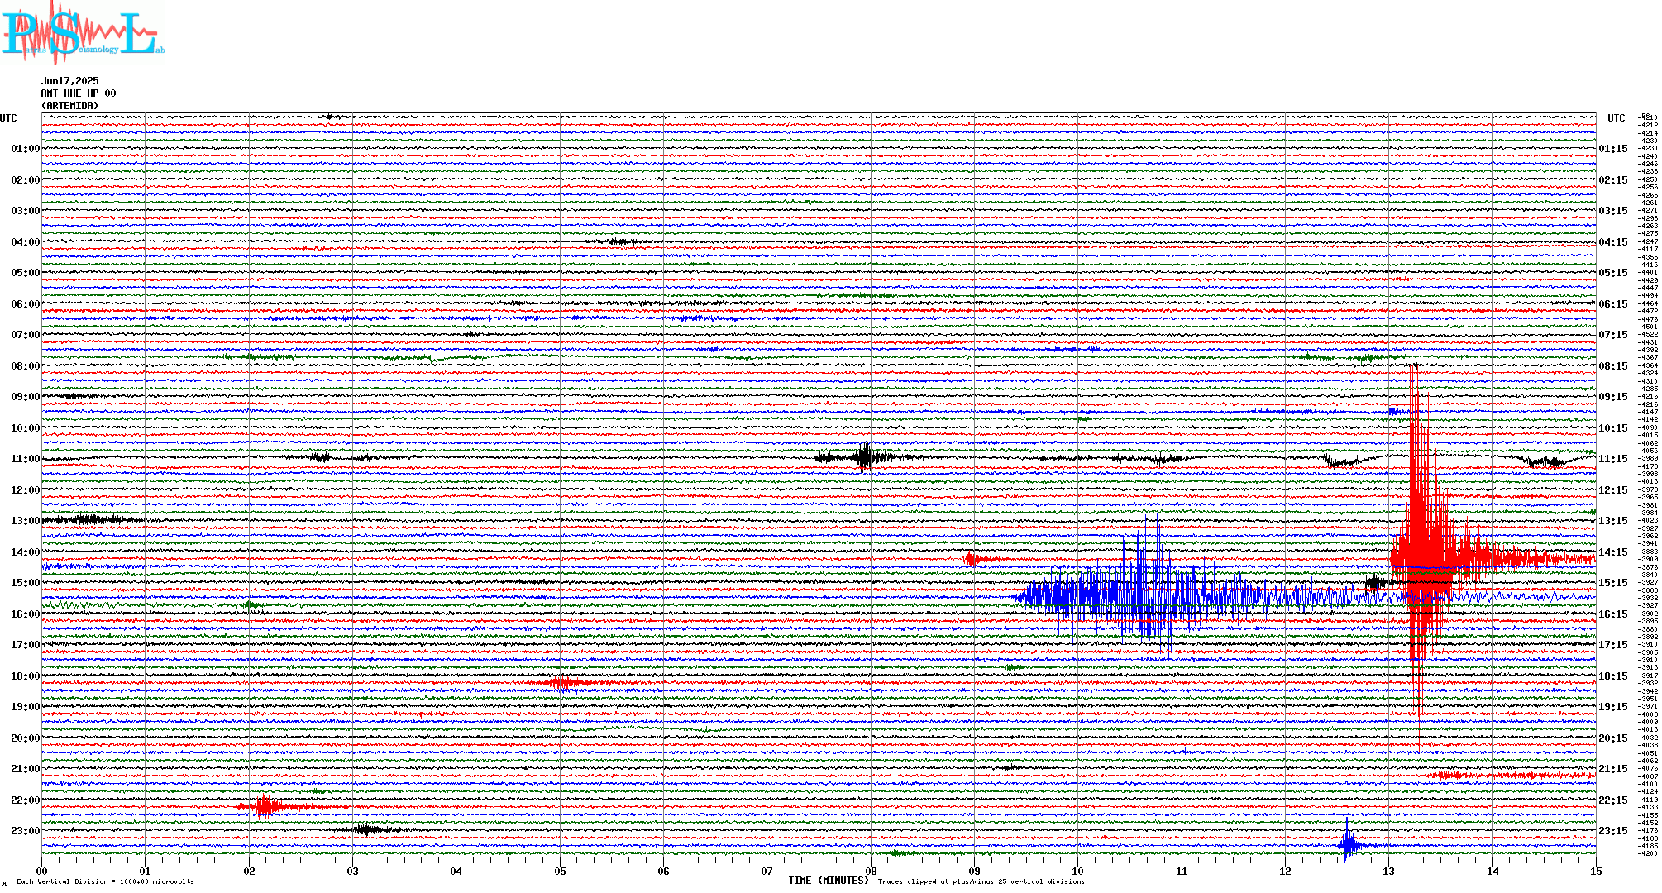Screen dimensions: 1662x893
Task: Click the black event burst on 11:00 trace
Action: point(864,456)
